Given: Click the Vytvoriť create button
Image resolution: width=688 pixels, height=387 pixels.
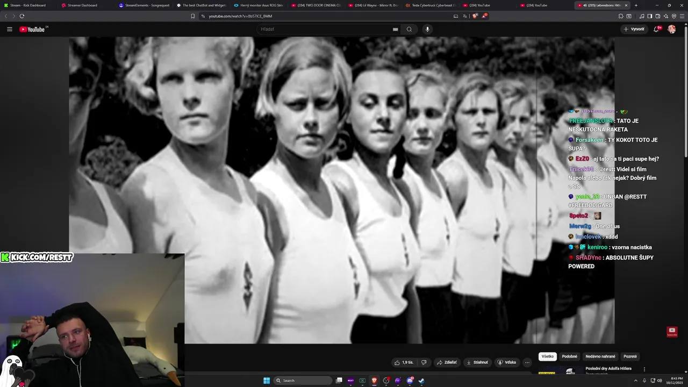Looking at the screenshot, I should (634, 29).
